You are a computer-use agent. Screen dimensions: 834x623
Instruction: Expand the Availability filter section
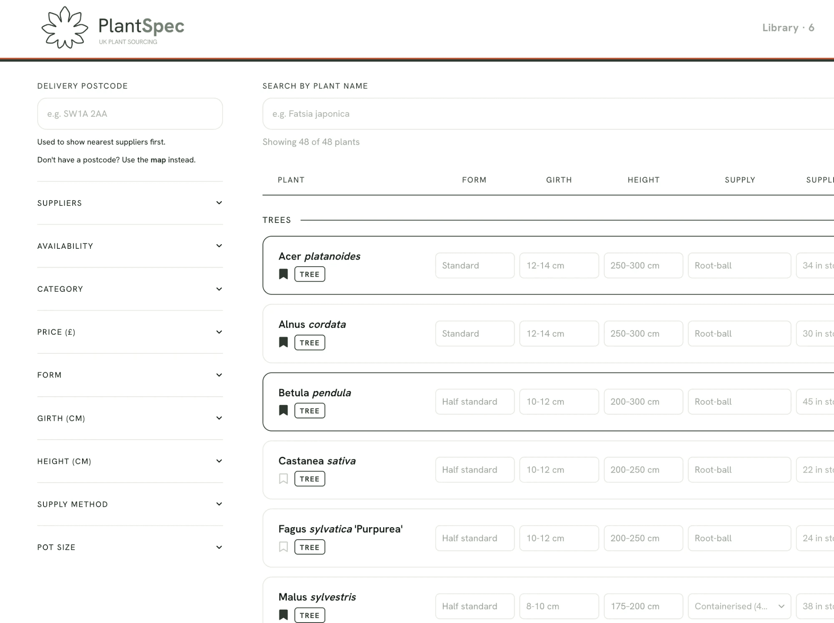(130, 246)
